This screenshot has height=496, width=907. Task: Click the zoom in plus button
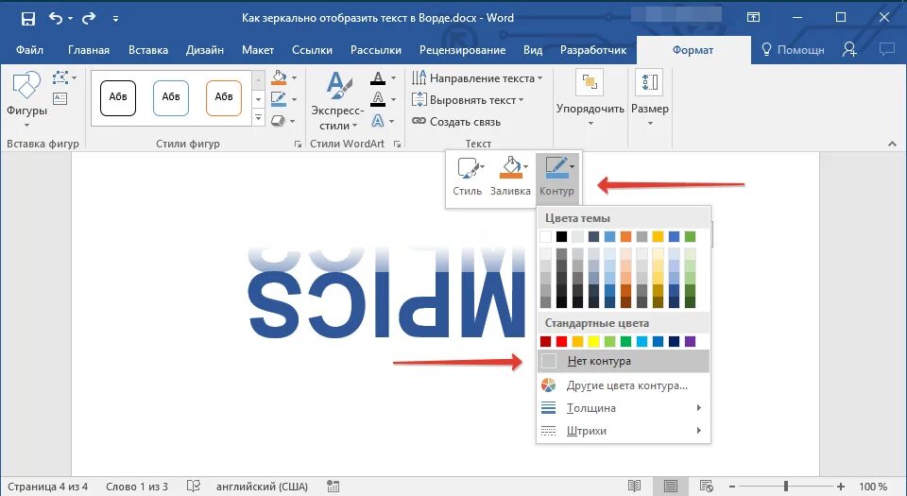(x=841, y=487)
